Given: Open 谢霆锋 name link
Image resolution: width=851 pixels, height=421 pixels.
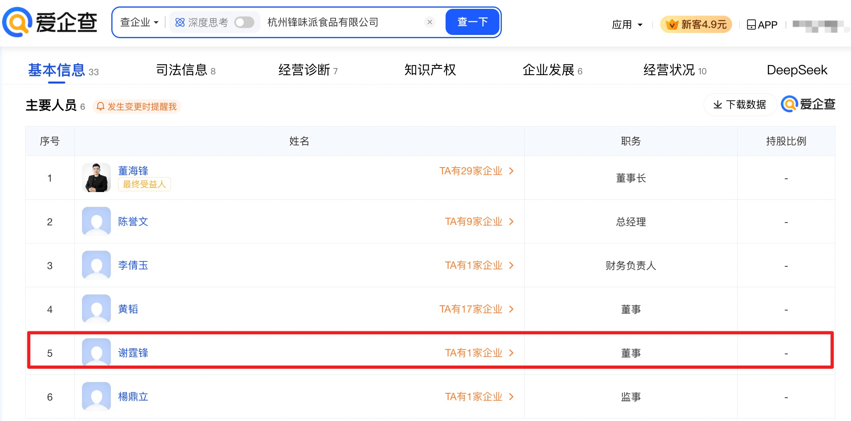Looking at the screenshot, I should (x=133, y=353).
